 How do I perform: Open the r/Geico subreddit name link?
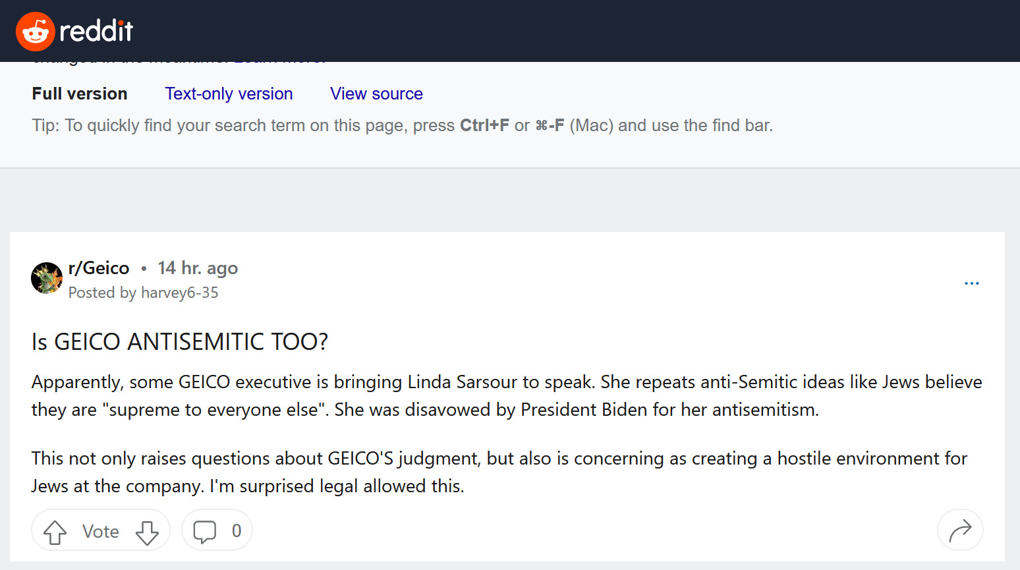pos(99,268)
